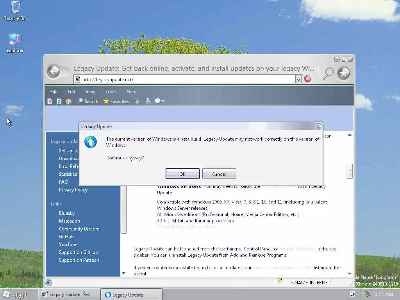Click the Install Updates link in page text
This screenshot has height=300, width=400.
coord(297,249)
